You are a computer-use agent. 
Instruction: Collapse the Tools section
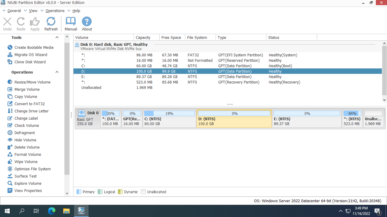point(57,37)
